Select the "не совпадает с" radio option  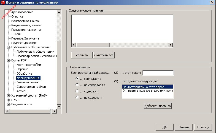[x=77, y=85]
